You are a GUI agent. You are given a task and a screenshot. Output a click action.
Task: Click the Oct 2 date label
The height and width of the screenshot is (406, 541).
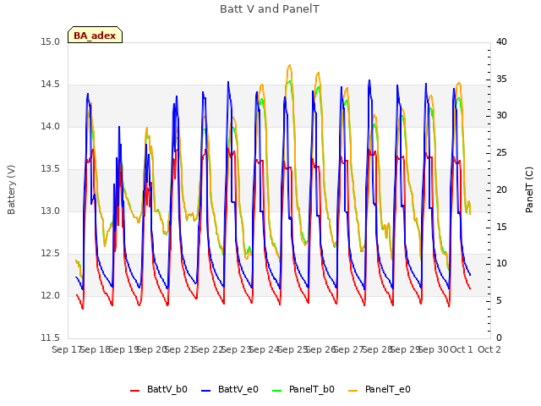pos(489,350)
